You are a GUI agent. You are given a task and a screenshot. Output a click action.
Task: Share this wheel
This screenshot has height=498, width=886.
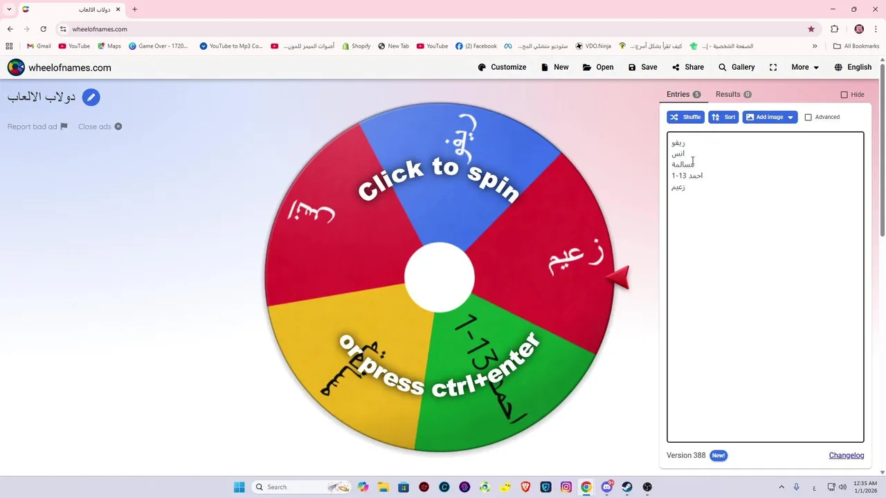687,67
